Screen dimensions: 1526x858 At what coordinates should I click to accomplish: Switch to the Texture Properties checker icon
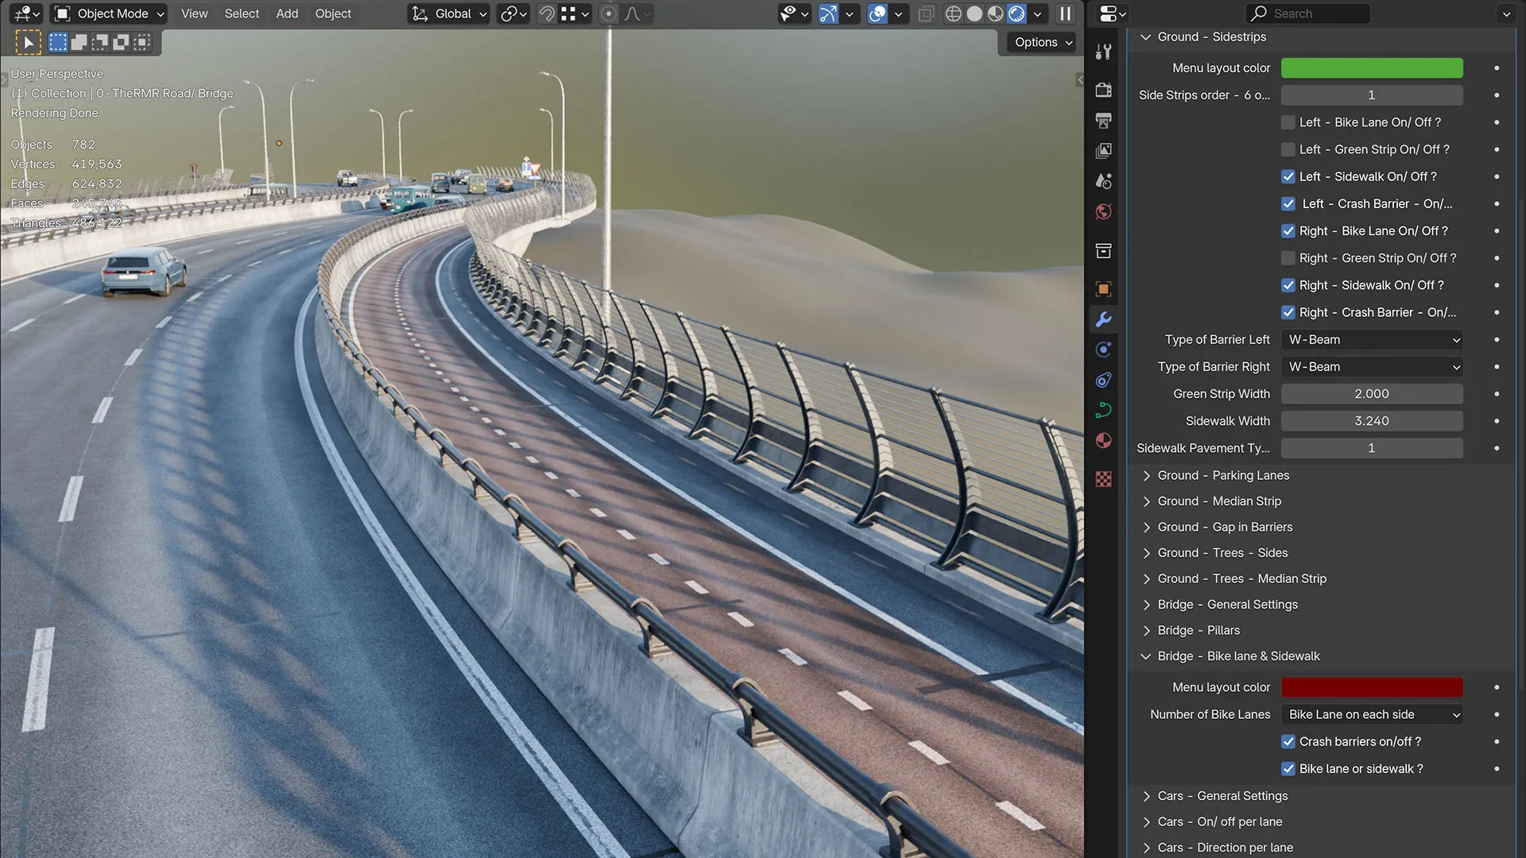pyautogui.click(x=1103, y=479)
